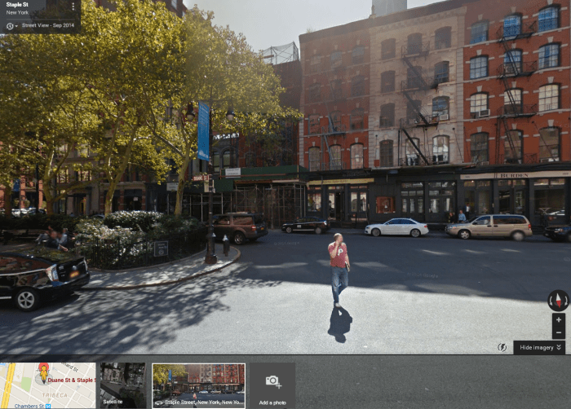Zoom in with the plus button

[x=558, y=319]
